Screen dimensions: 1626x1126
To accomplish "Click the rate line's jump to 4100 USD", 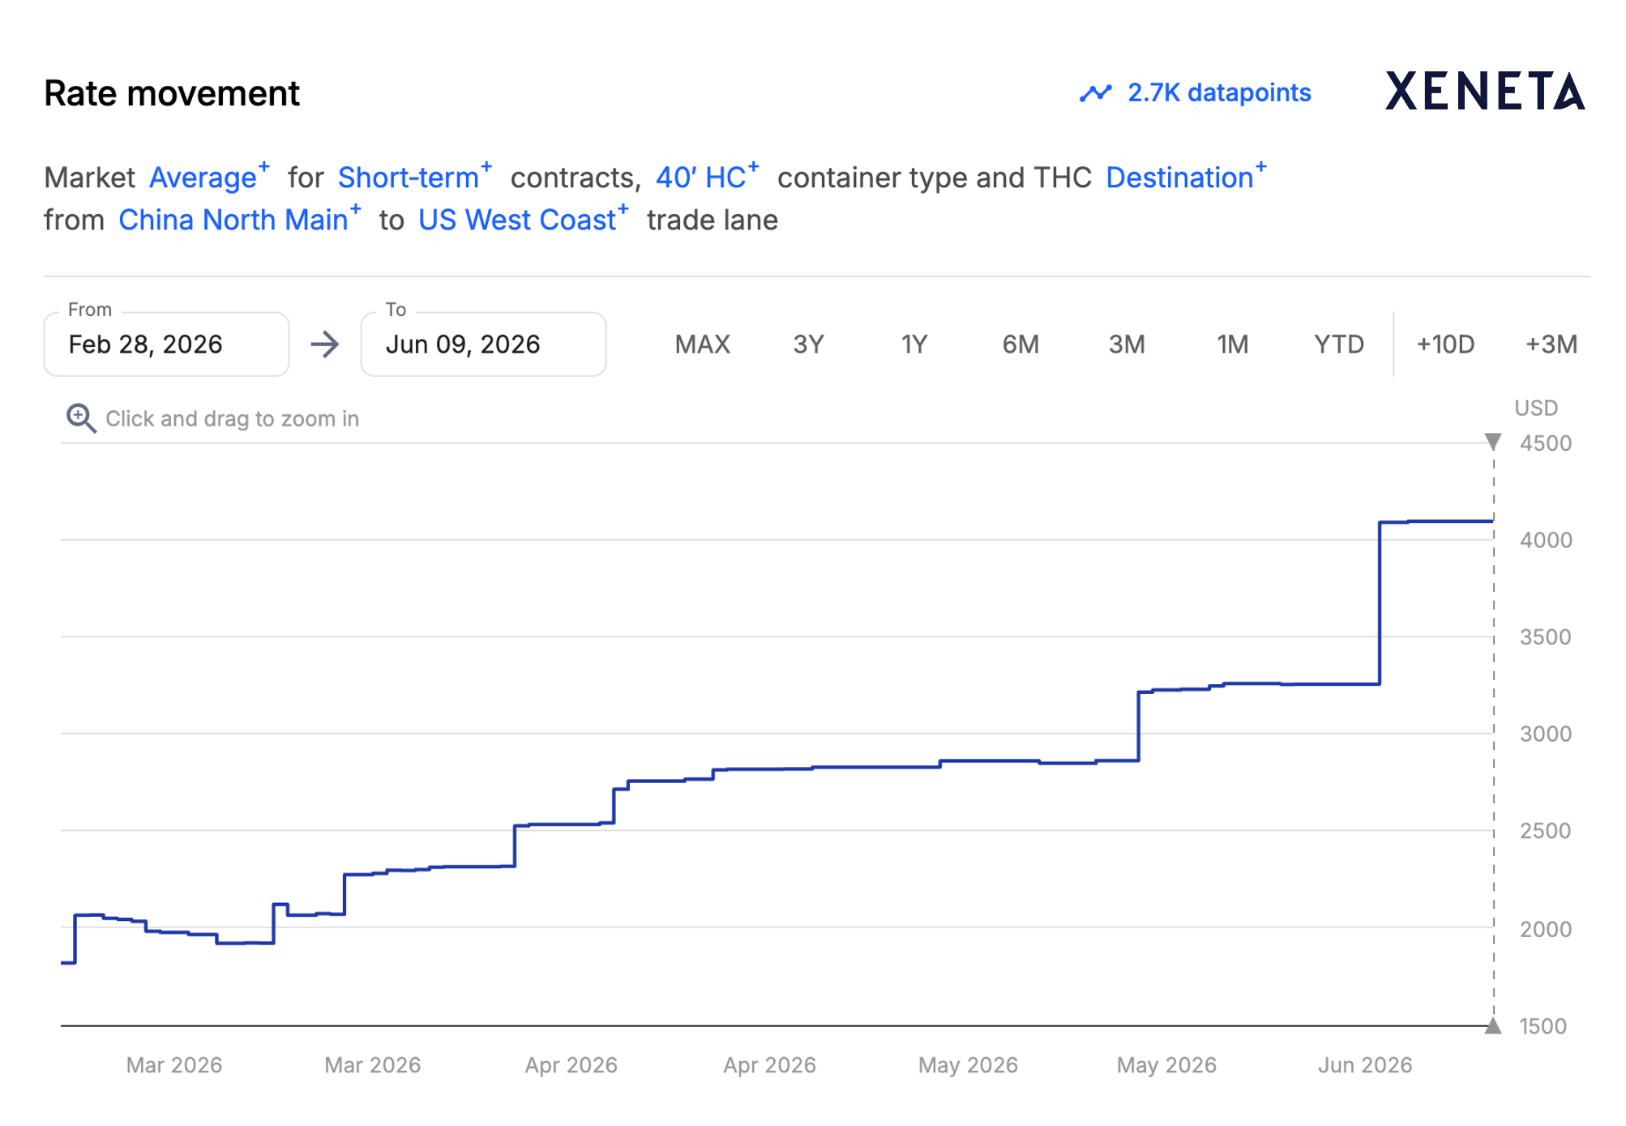I will point(1380,603).
